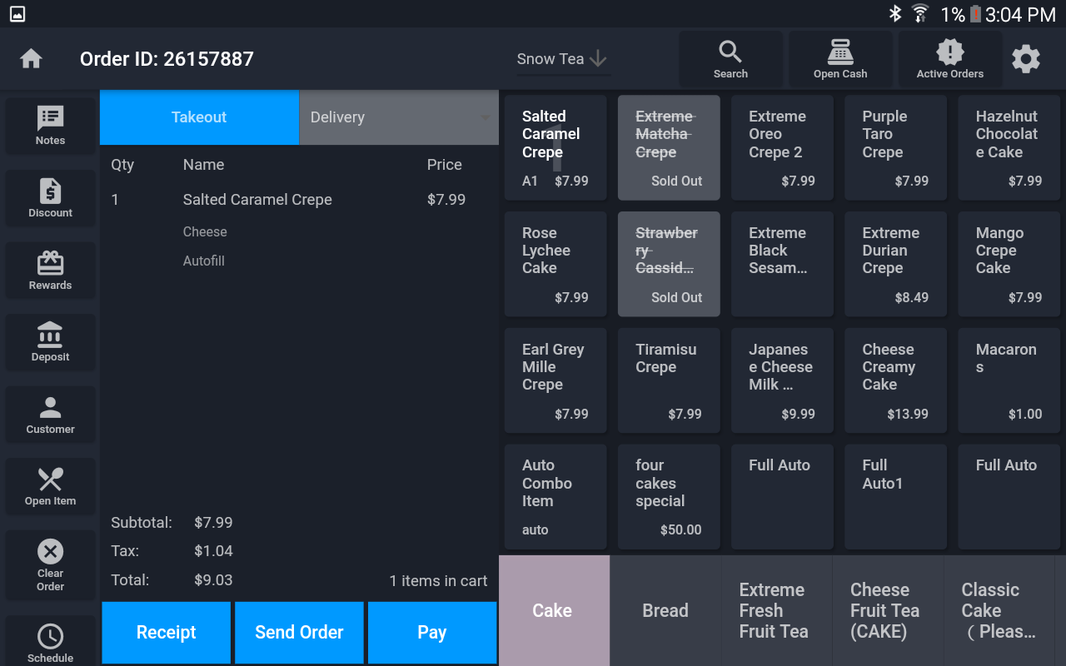Open Deposit option
This screenshot has width=1066, height=666.
point(50,342)
